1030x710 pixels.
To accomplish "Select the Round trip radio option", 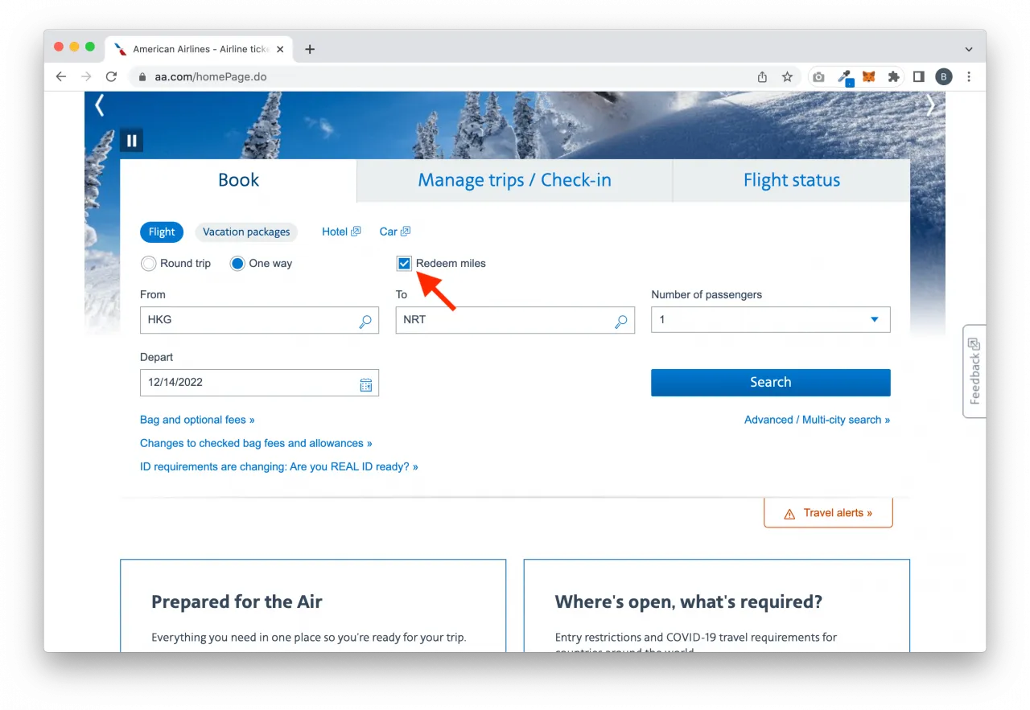I will click(x=148, y=263).
